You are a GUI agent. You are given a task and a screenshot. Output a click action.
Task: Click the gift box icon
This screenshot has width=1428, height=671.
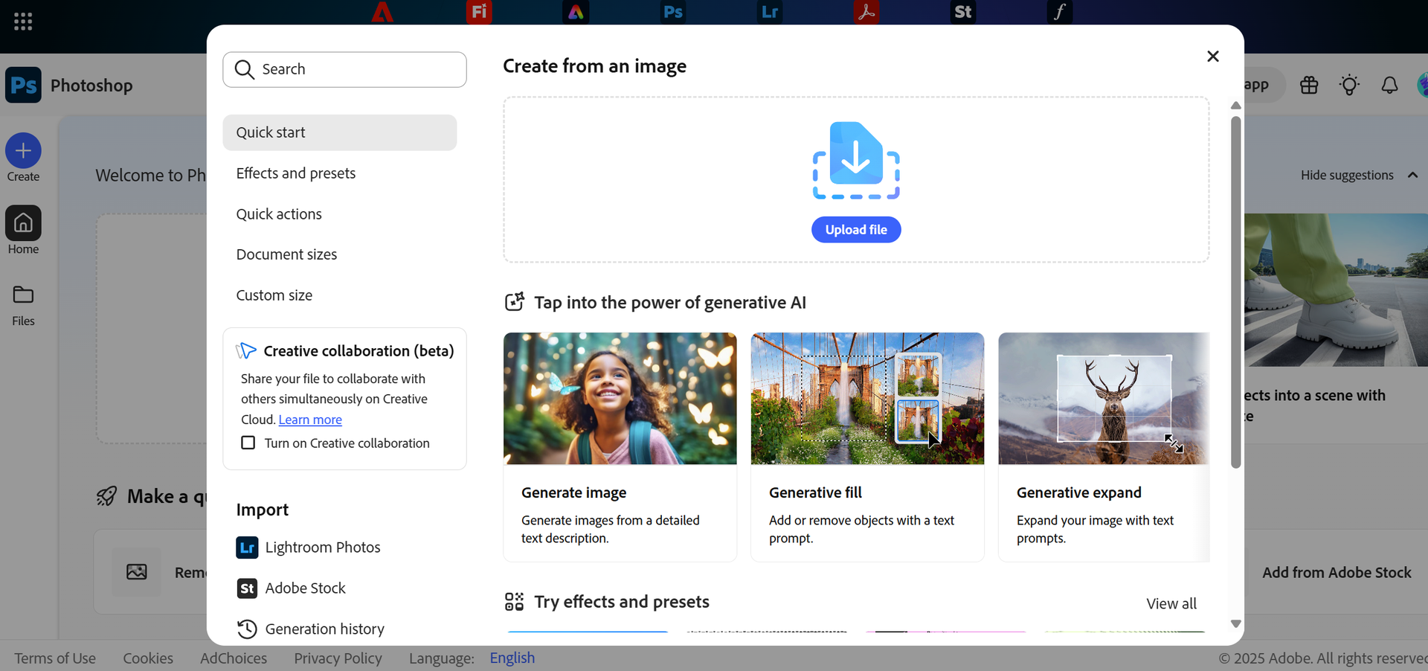coord(1309,86)
